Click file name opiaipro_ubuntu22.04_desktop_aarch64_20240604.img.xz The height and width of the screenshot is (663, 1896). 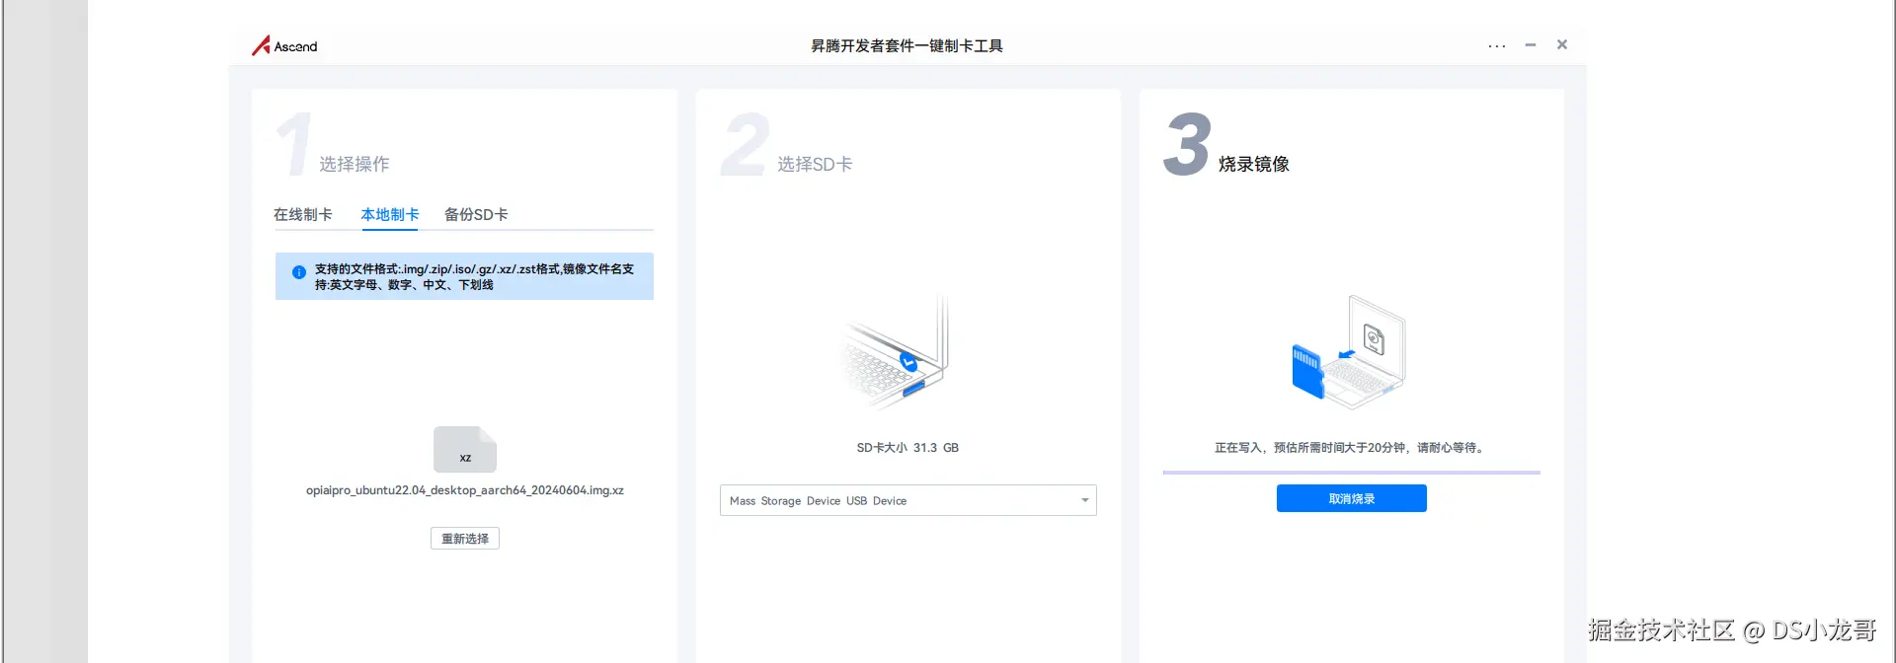tap(465, 490)
